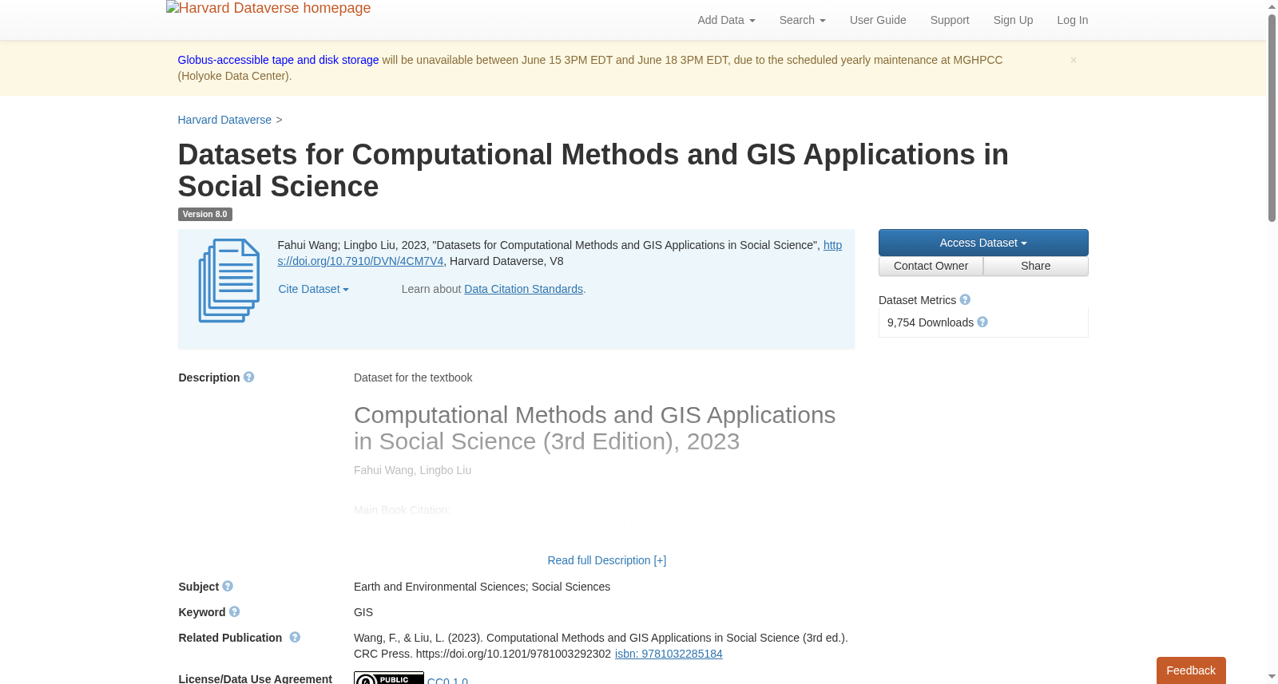Click the Dataset for the textbook text
Screen dimensions: 1278x684
pyautogui.click(x=413, y=378)
